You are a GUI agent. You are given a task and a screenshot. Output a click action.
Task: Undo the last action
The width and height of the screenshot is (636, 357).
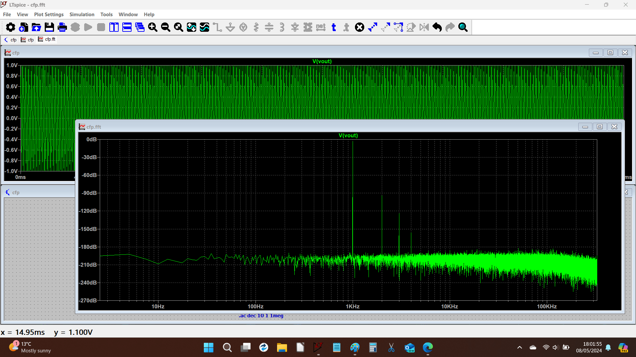pyautogui.click(x=437, y=27)
